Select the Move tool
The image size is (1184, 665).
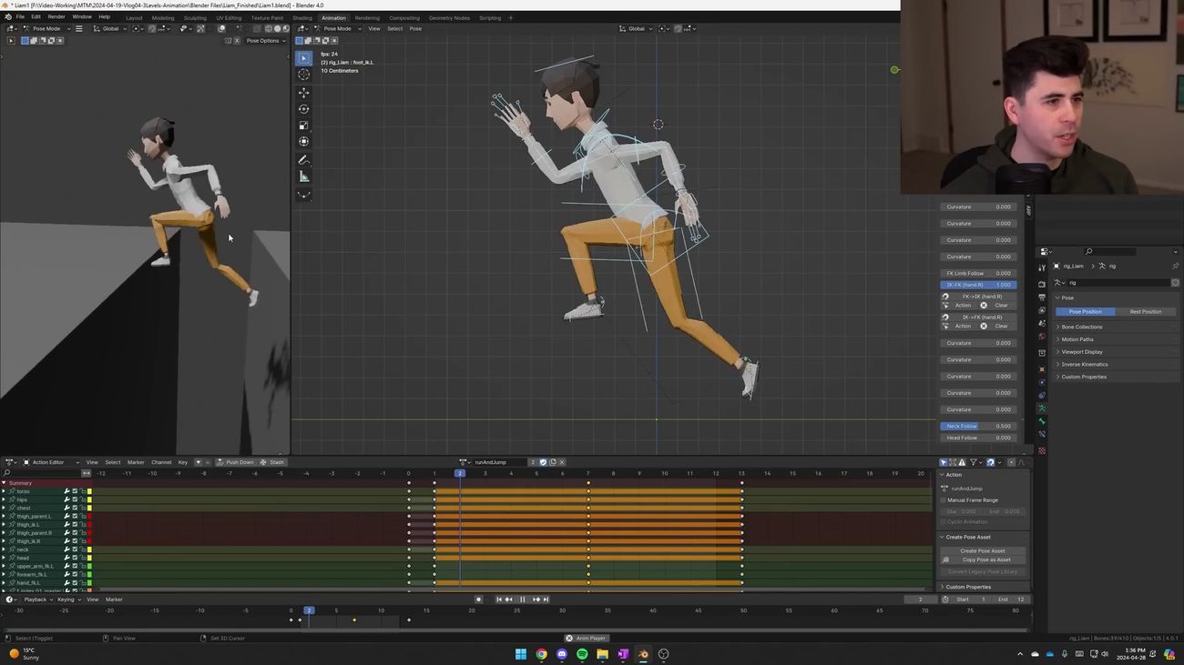click(304, 93)
